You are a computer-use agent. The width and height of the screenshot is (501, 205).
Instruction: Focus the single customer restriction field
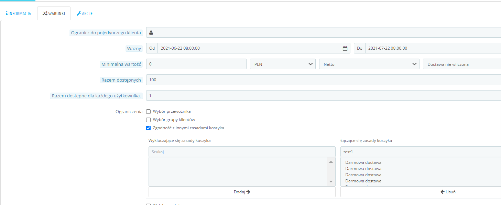pos(328,33)
